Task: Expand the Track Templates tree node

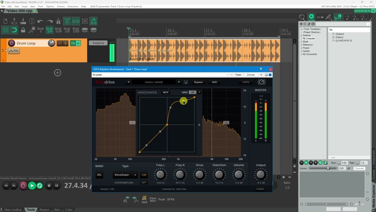Action: click(x=301, y=29)
